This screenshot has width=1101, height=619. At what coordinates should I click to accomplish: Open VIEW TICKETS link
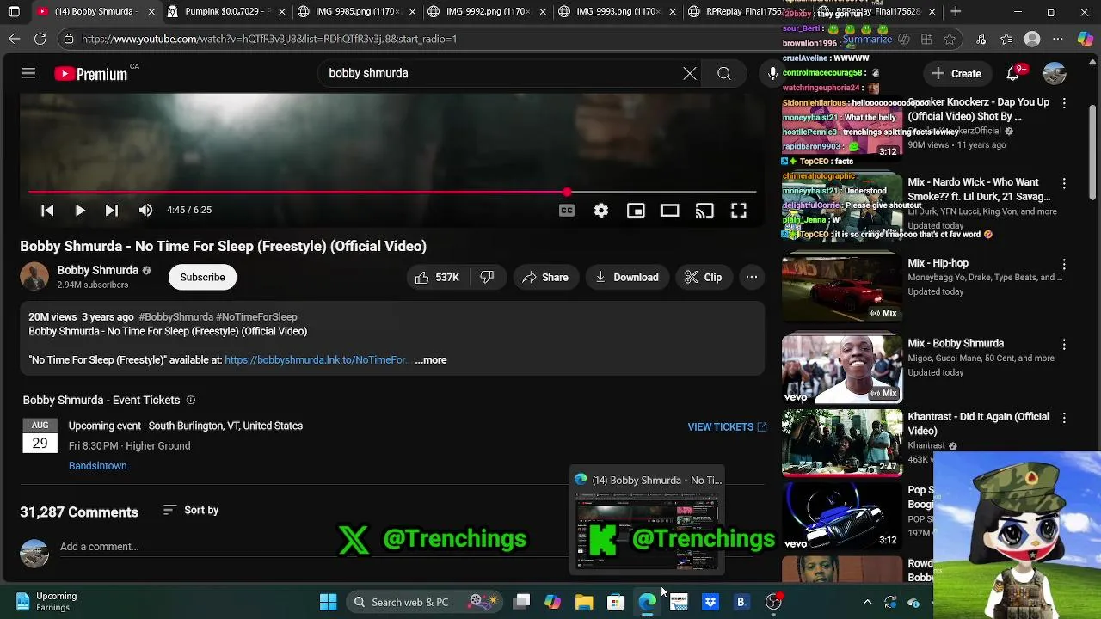[x=727, y=426]
